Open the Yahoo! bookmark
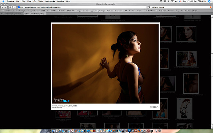This screenshot has height=133, width=213. (x=183, y=11)
